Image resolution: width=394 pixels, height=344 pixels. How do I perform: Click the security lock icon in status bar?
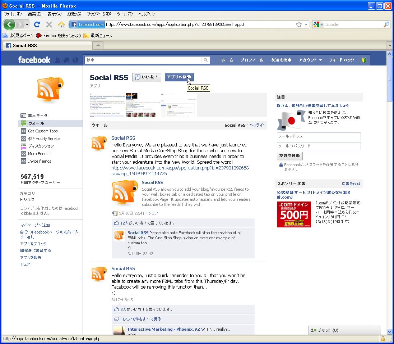(x=383, y=339)
